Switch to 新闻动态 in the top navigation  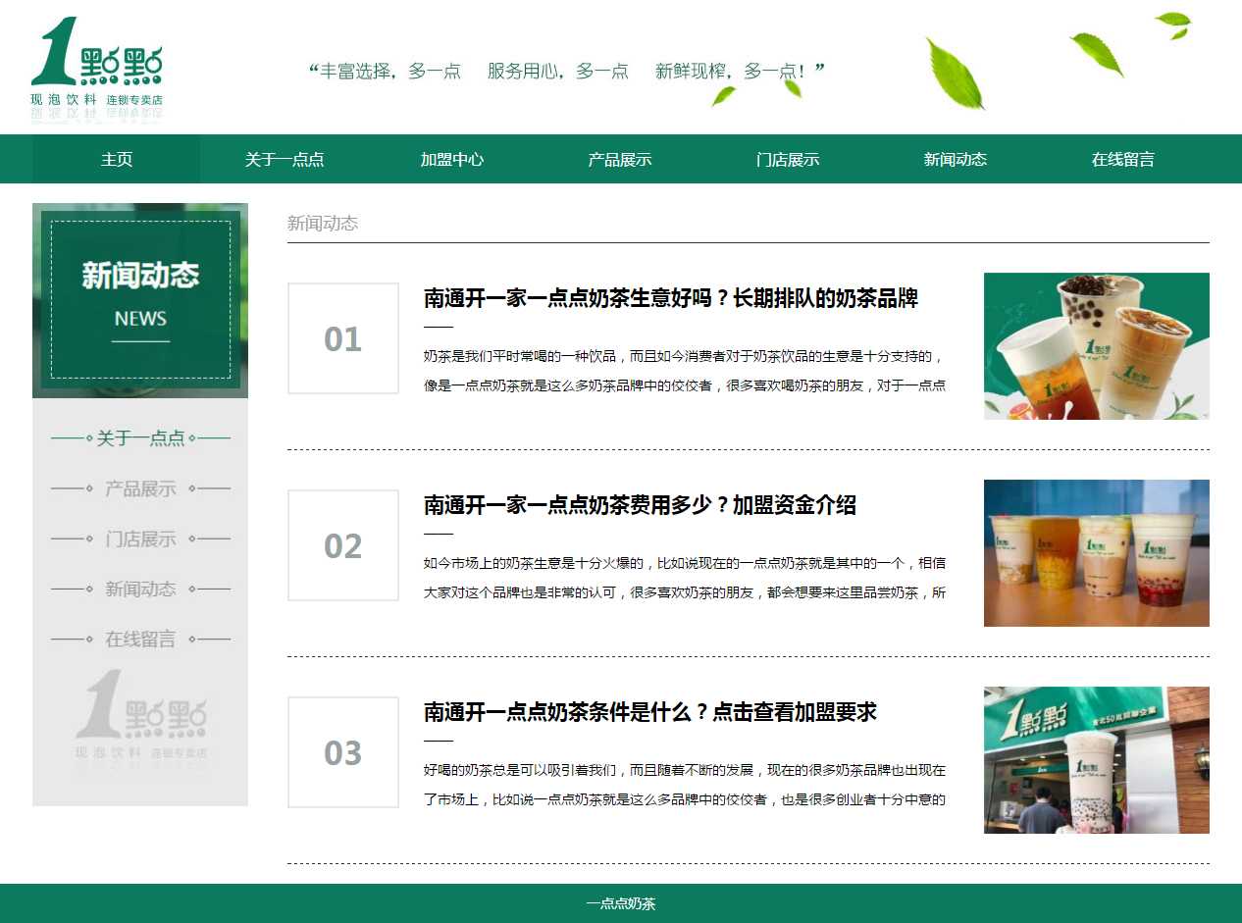tap(956, 159)
